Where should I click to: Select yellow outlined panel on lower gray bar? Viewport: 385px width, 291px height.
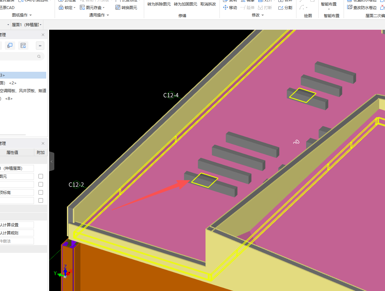tap(205, 180)
